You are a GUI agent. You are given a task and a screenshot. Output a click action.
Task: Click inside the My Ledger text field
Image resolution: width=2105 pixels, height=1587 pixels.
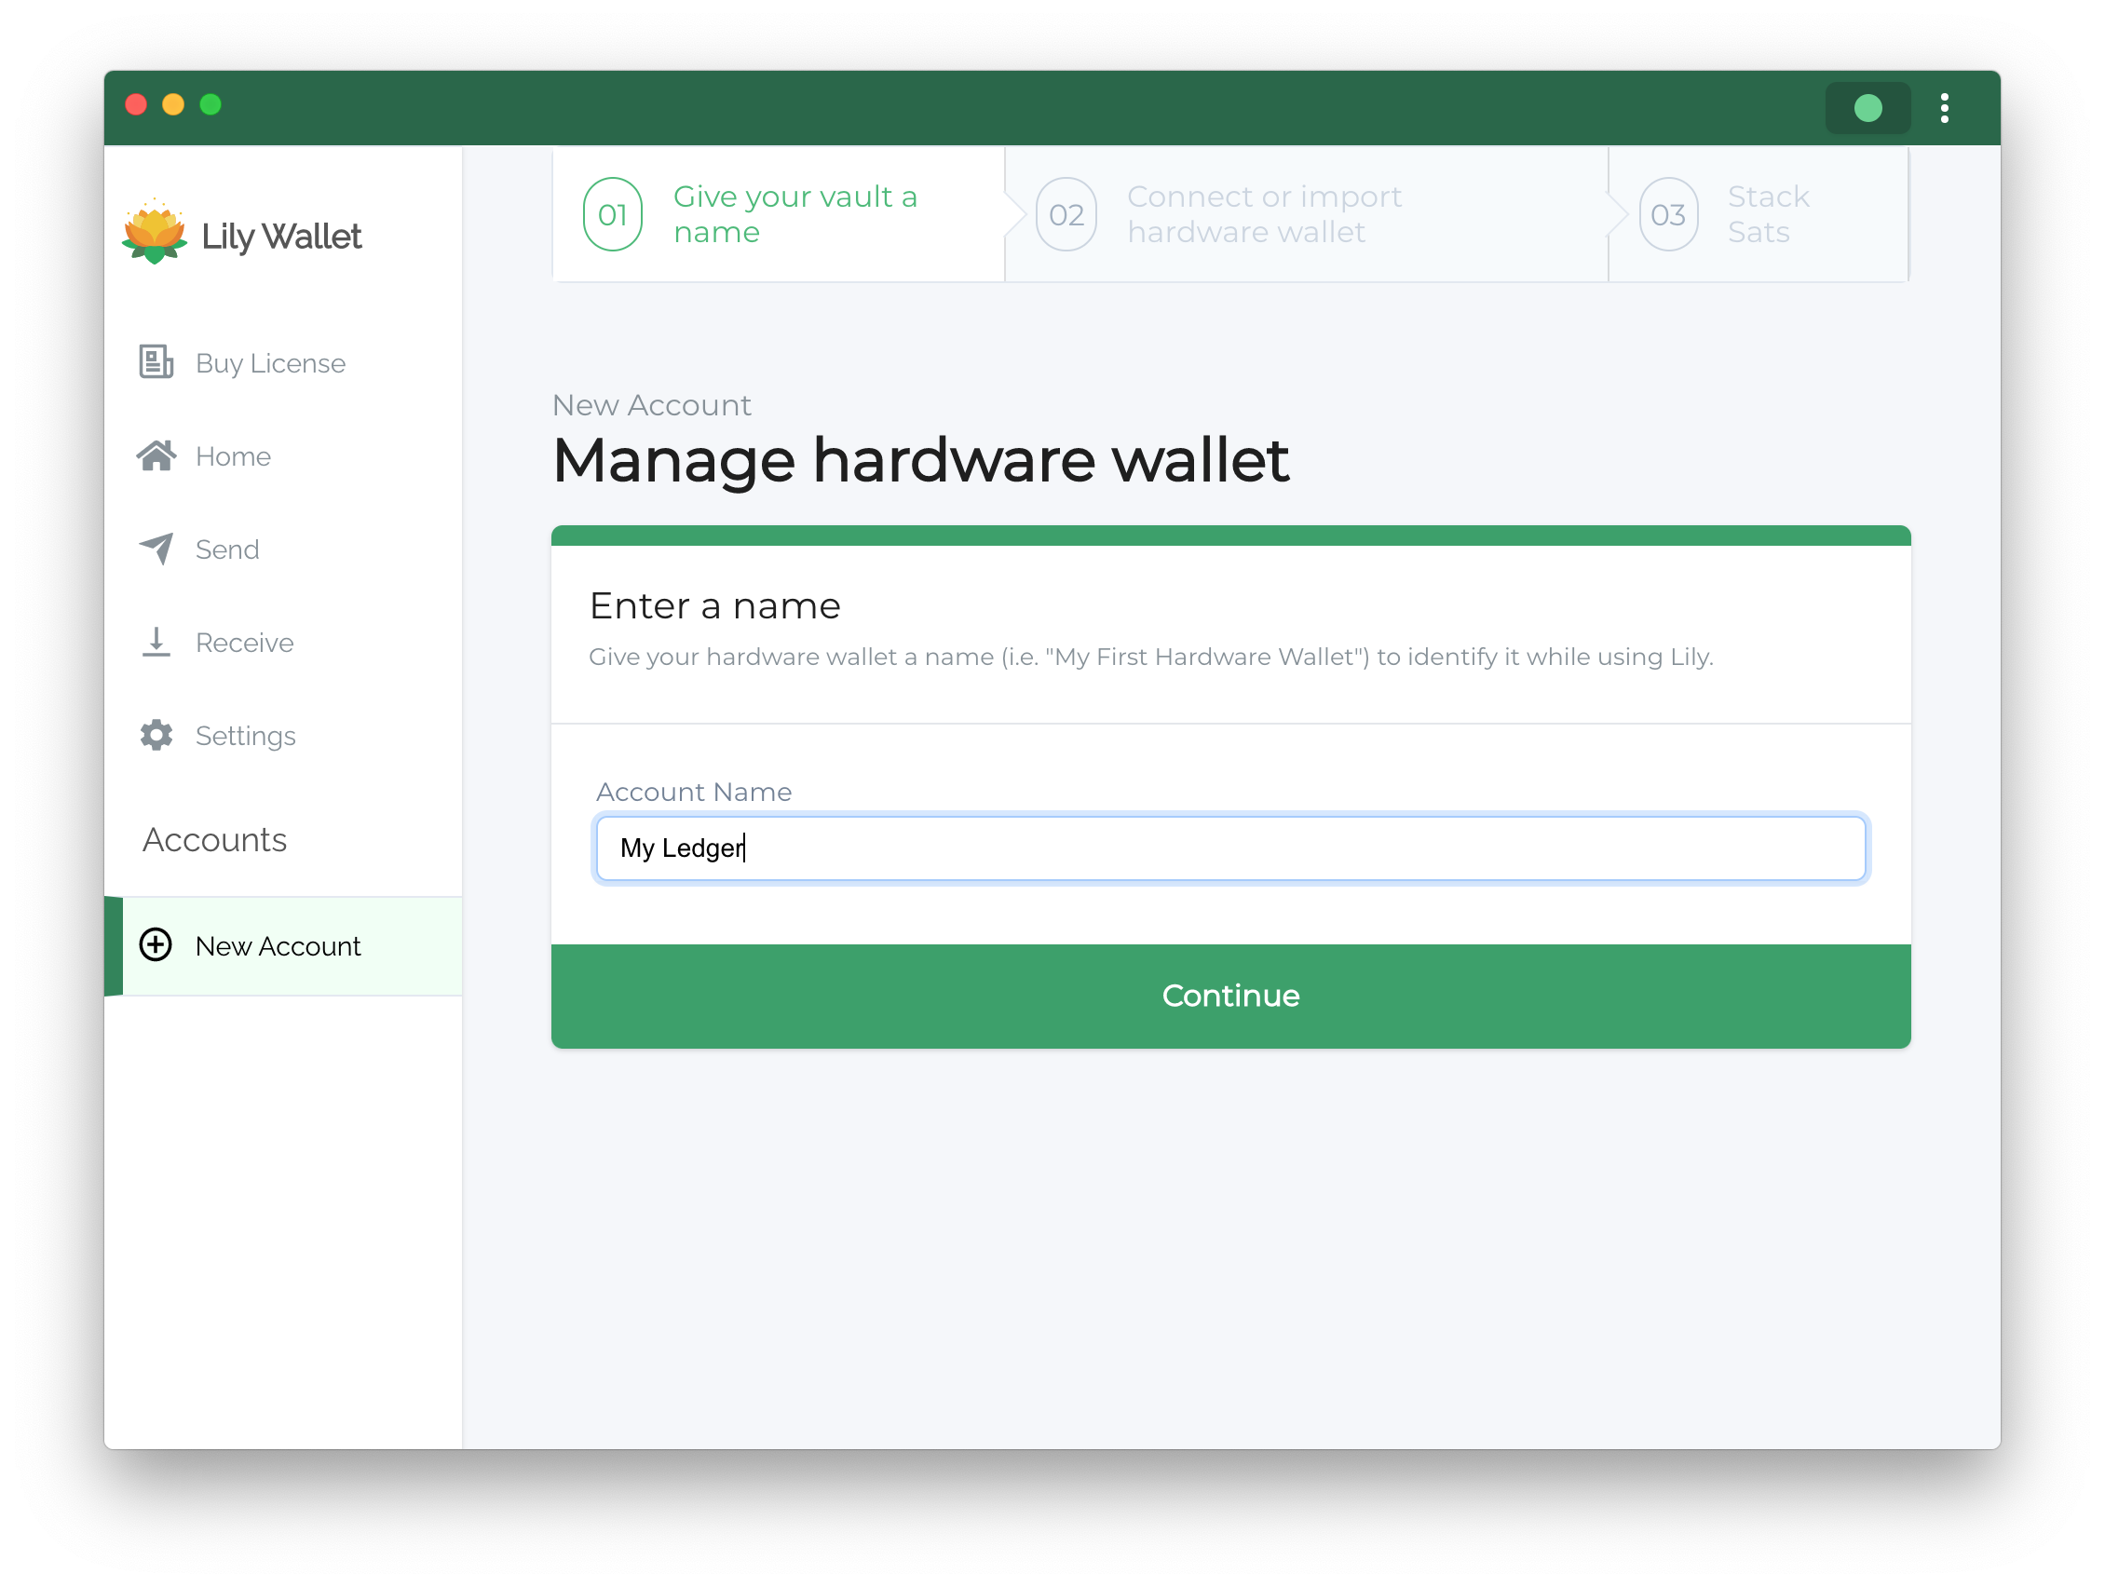coord(1229,847)
